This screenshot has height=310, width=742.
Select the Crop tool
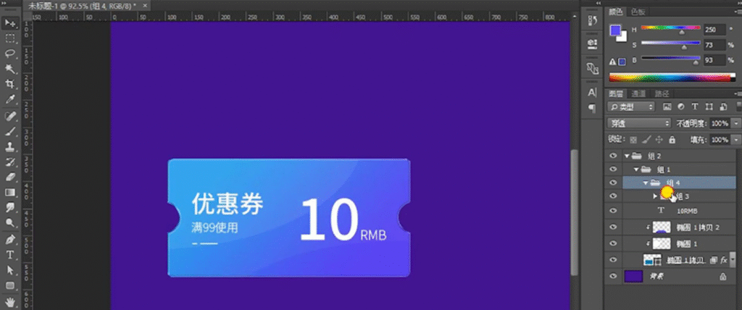pos(10,84)
